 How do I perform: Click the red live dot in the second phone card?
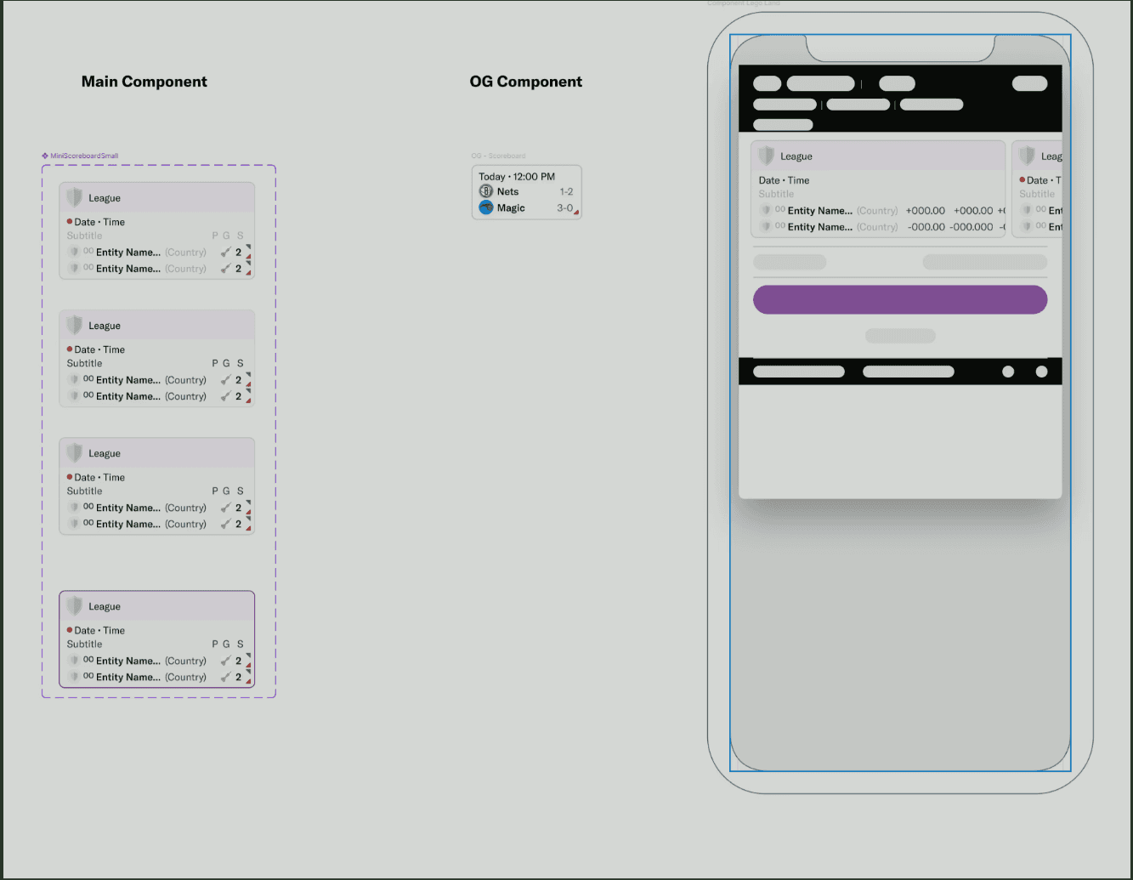[x=1023, y=179]
